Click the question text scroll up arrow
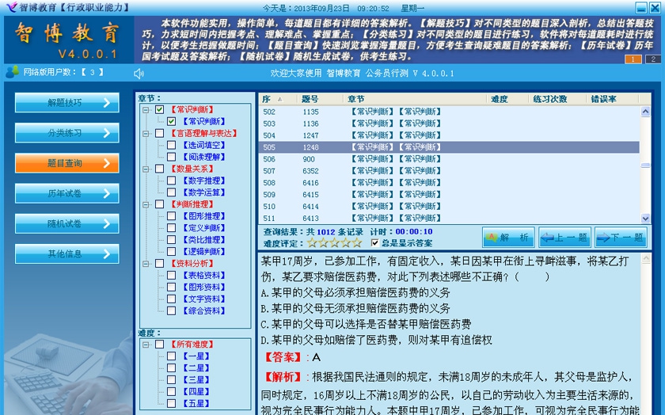The height and width of the screenshot is (415, 665). point(646,258)
